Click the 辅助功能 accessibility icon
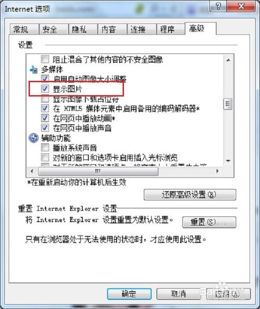The height and width of the screenshot is (309, 260). (x=34, y=138)
